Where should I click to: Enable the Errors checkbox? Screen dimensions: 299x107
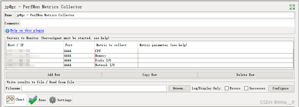(227, 88)
